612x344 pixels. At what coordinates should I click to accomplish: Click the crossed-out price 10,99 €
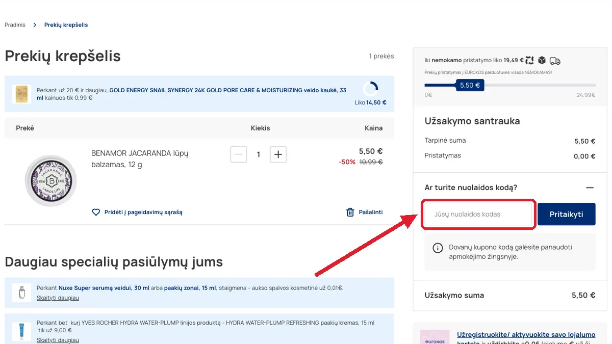pos(371,162)
